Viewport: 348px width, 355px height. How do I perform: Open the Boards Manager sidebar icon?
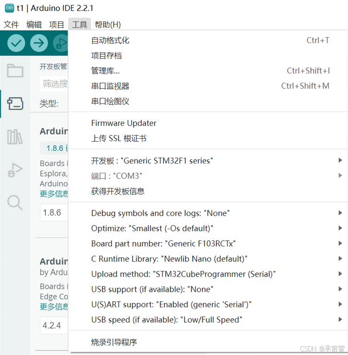15,103
